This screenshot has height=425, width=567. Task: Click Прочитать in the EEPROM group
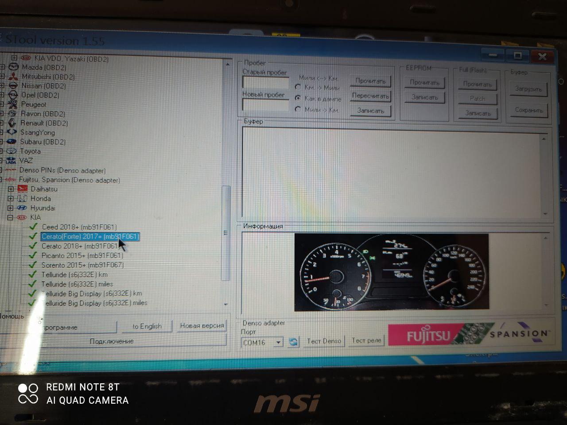point(424,82)
